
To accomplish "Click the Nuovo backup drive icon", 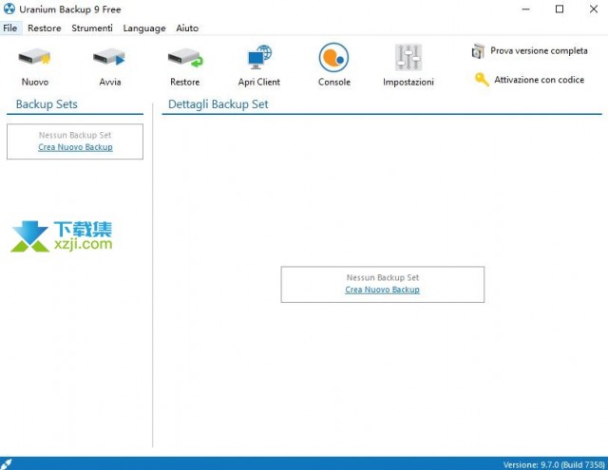I will coord(34,57).
